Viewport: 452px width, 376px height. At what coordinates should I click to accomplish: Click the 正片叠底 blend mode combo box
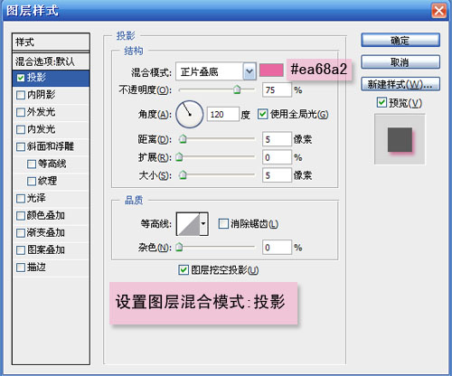click(216, 71)
